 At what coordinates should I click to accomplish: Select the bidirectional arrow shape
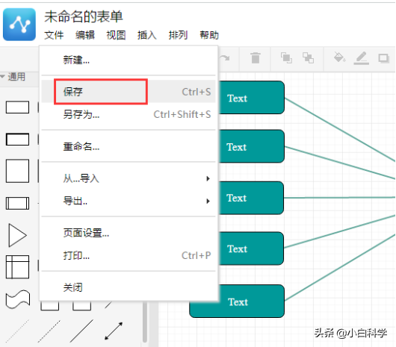(114, 331)
